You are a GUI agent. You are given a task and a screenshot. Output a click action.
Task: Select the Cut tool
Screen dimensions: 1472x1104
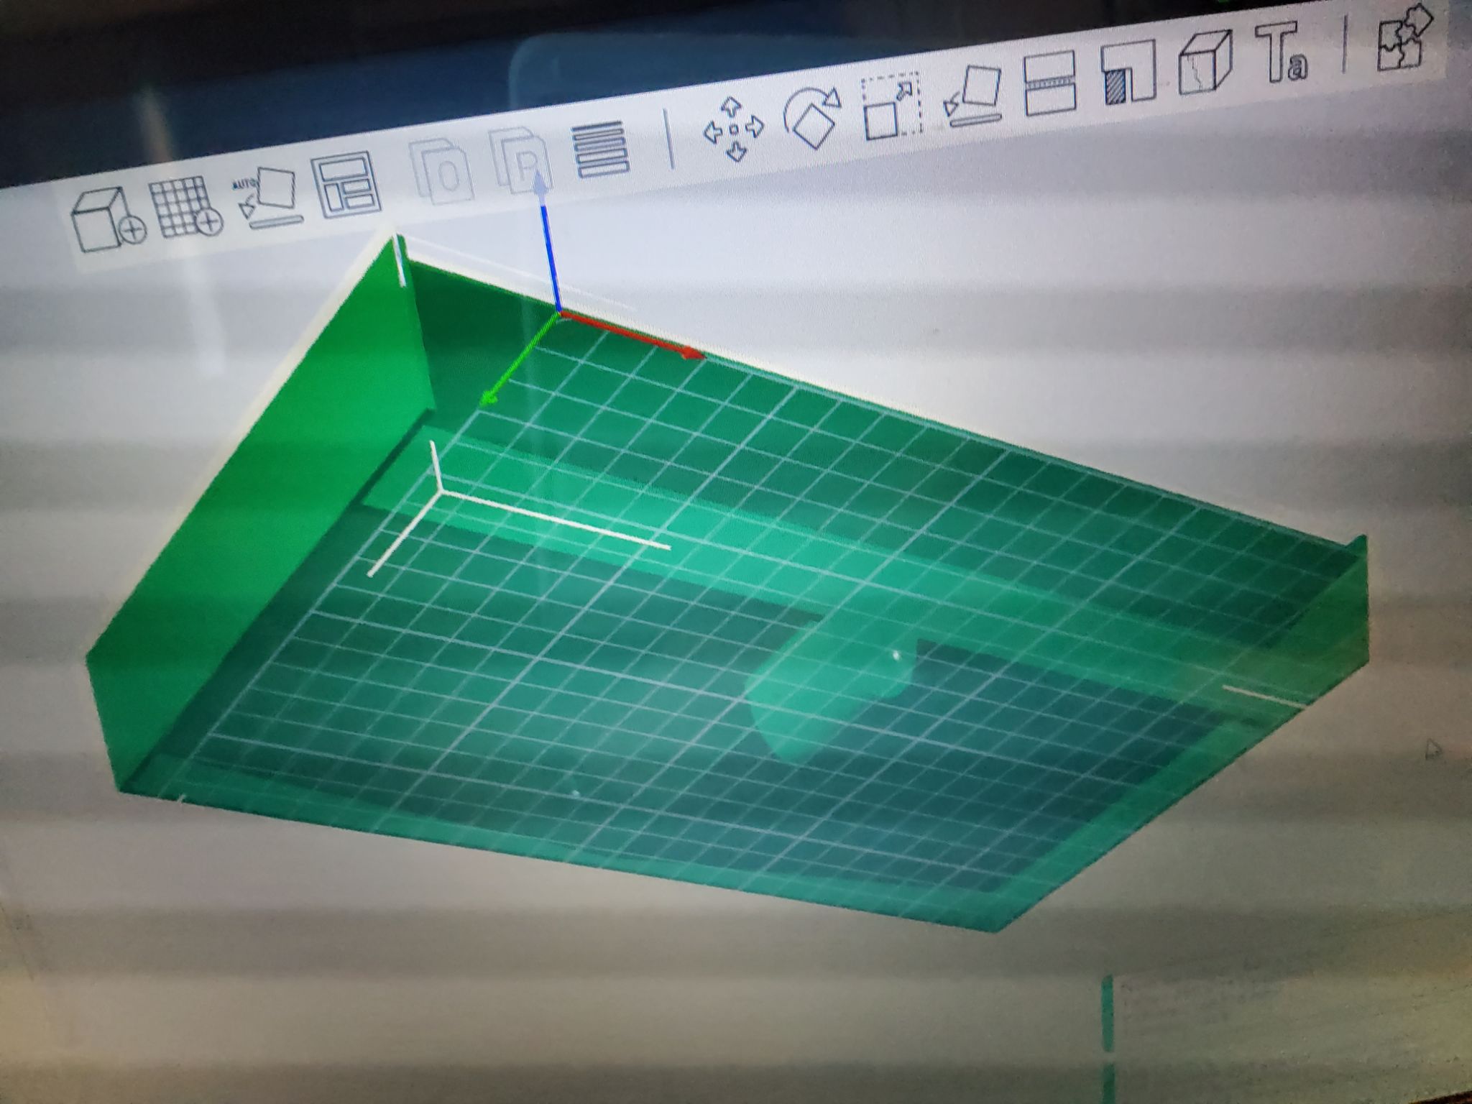click(x=1049, y=84)
